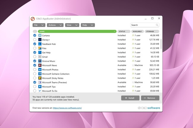Open the oo-software.com link
The width and height of the screenshot is (193, 128).
(67, 108)
